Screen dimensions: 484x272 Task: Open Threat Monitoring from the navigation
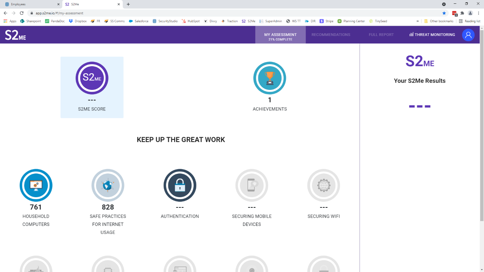point(432,34)
